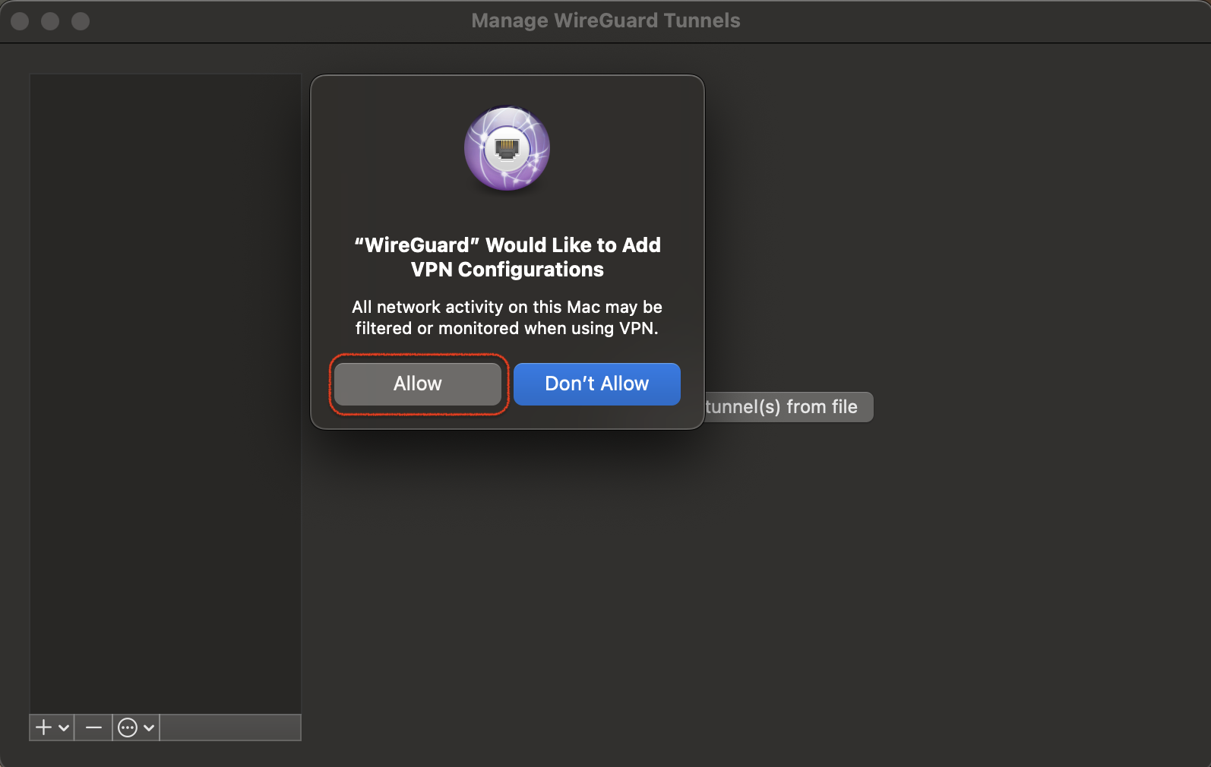
Task: Click the empty tunnels list pane
Action: pyautogui.click(x=166, y=393)
